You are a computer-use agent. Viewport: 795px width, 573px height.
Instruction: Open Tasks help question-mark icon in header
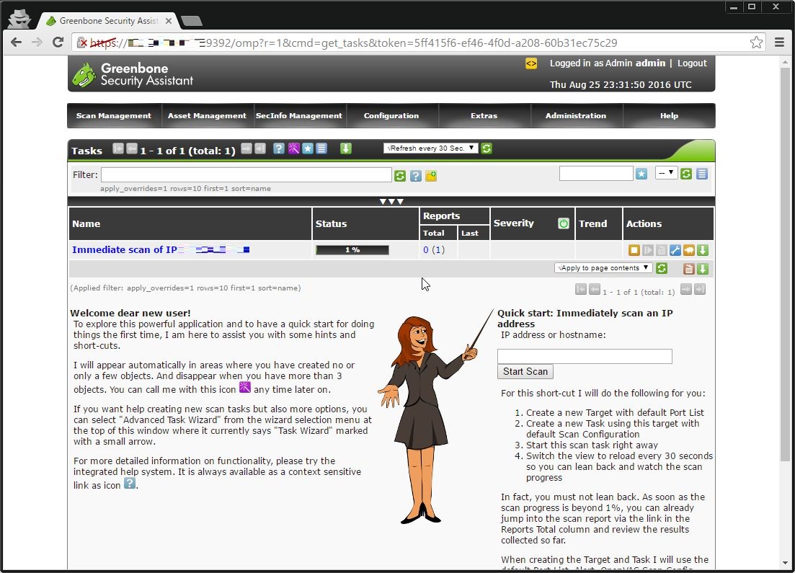278,148
